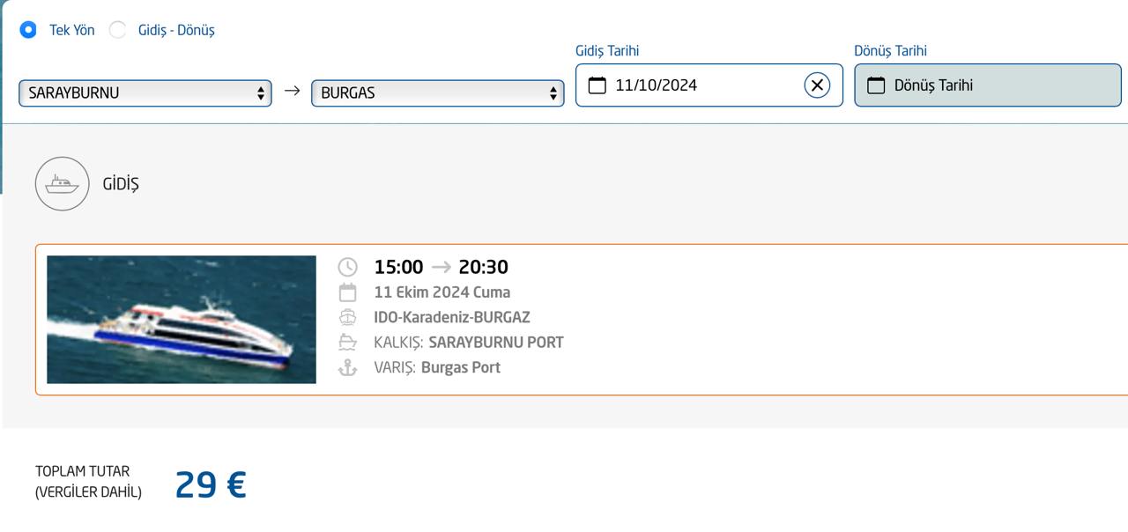Click the arrow icon between the ports

292,91
